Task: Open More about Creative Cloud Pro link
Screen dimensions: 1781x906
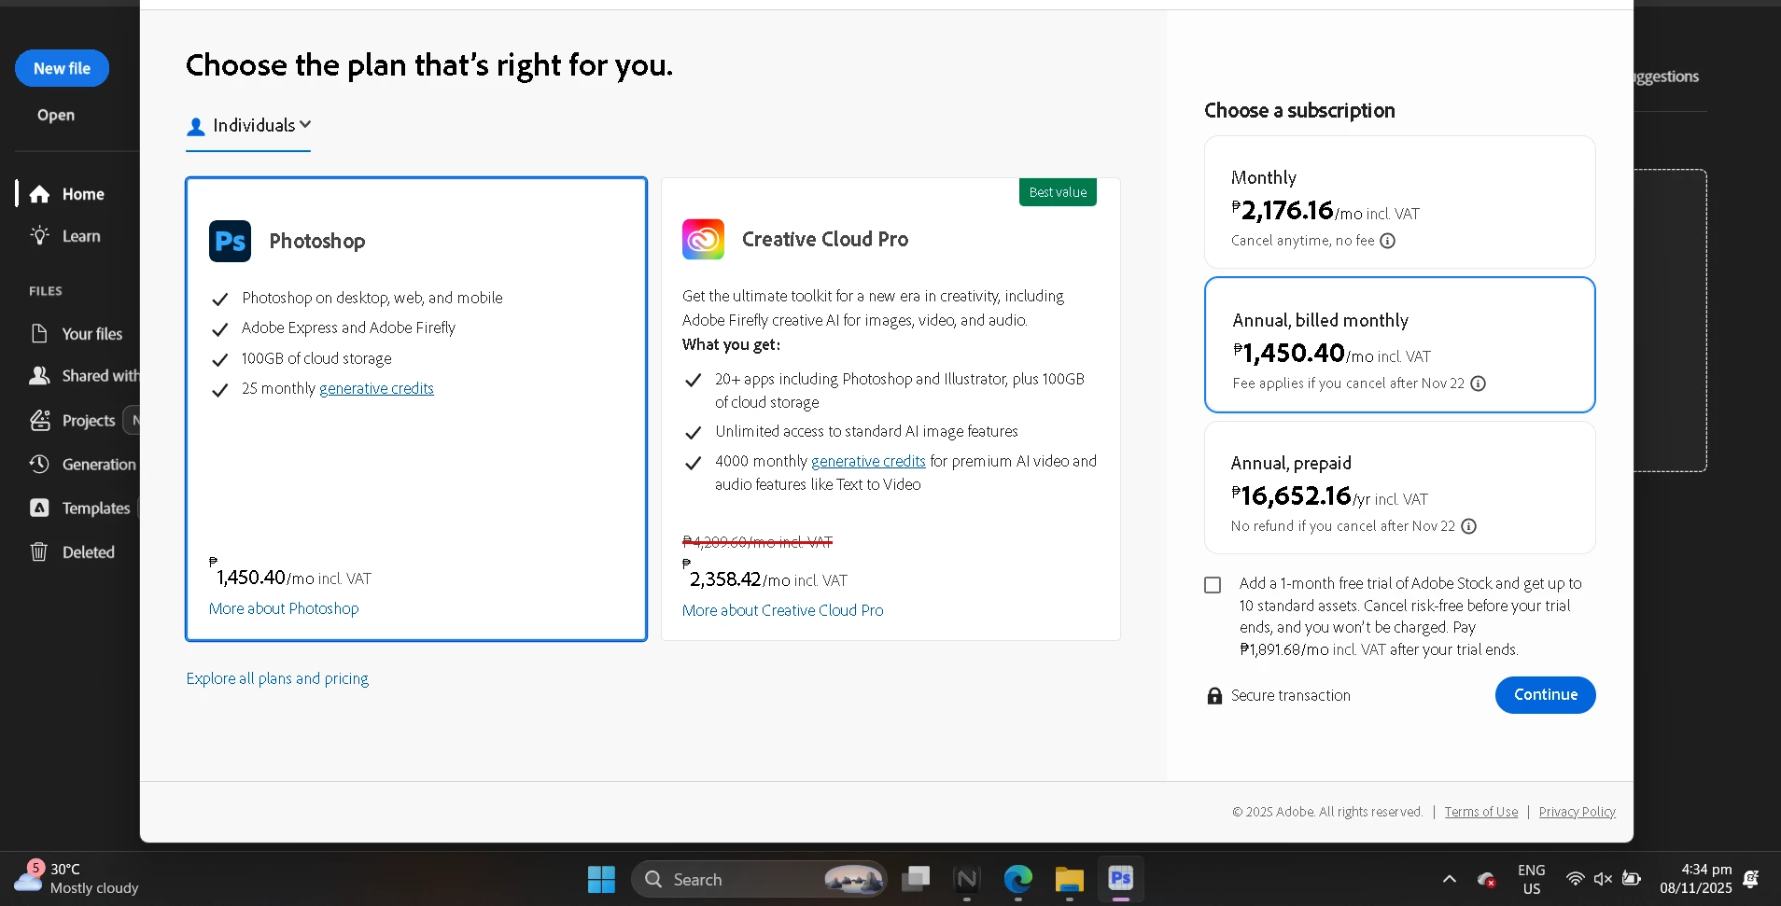Action: coord(782,610)
